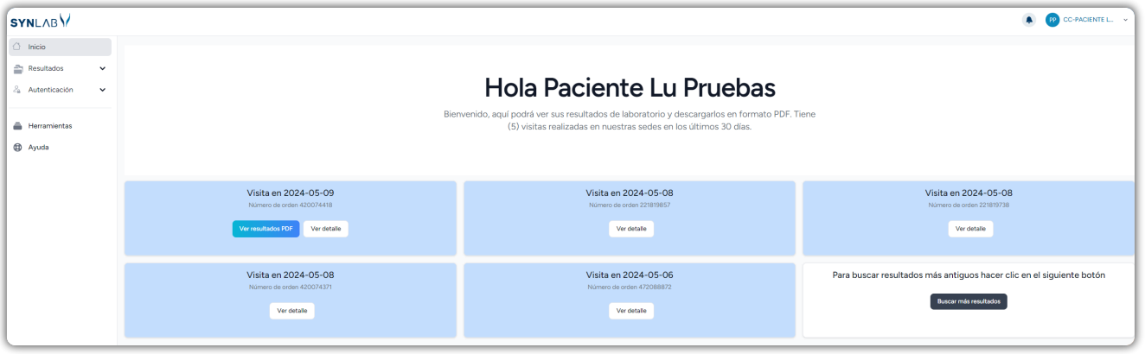Expand the Autenticación submenu chevron
Image resolution: width=1145 pixels, height=354 pixels.
[102, 90]
